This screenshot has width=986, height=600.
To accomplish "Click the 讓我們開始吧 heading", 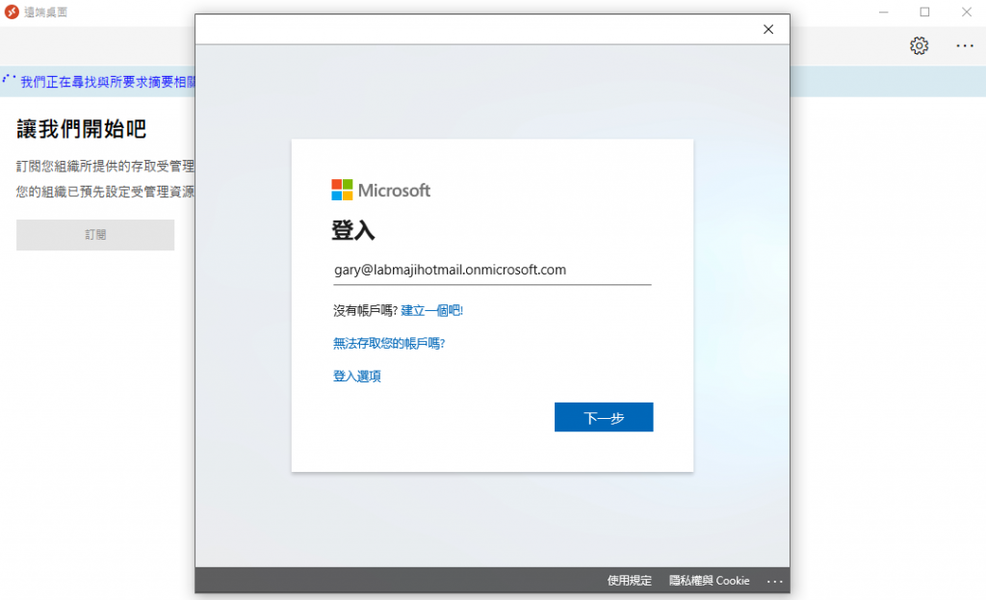I will (82, 129).
